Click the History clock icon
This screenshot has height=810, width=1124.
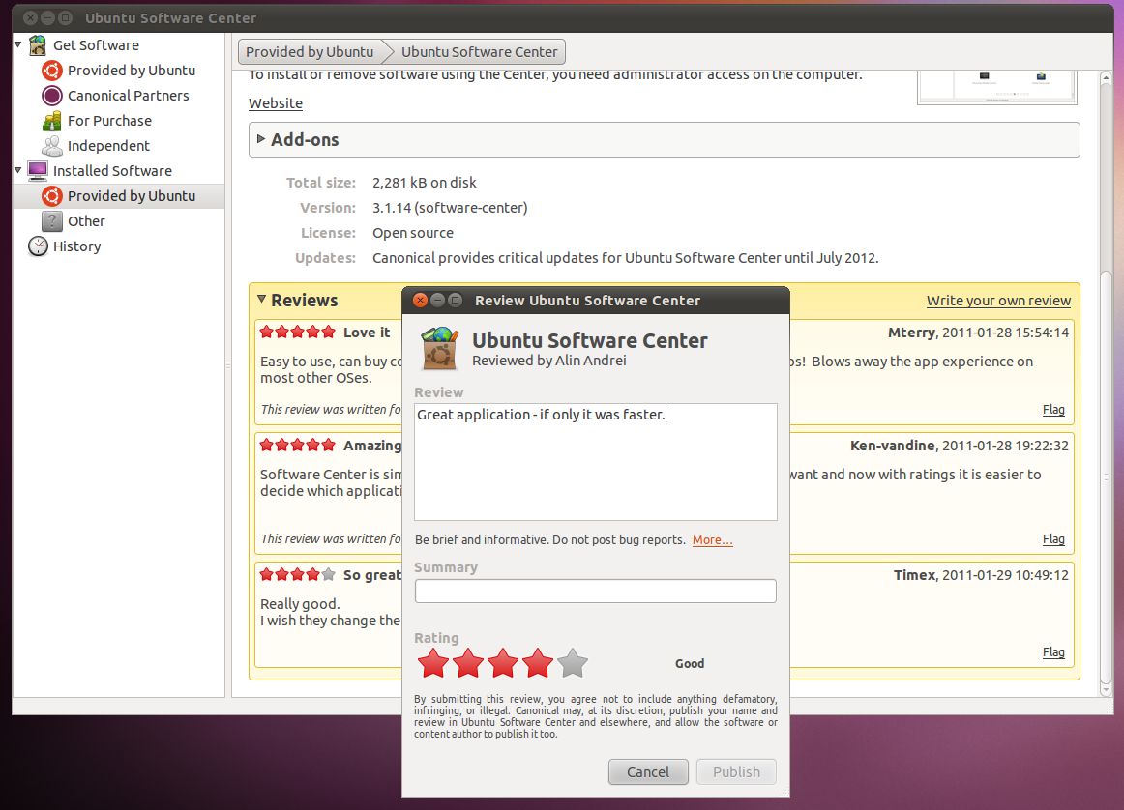pos(38,246)
